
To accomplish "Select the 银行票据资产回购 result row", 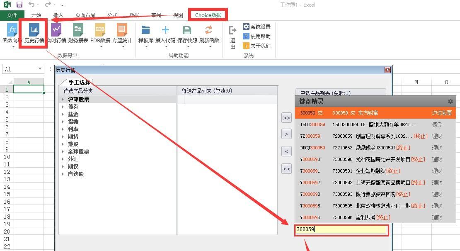I will (375, 194).
